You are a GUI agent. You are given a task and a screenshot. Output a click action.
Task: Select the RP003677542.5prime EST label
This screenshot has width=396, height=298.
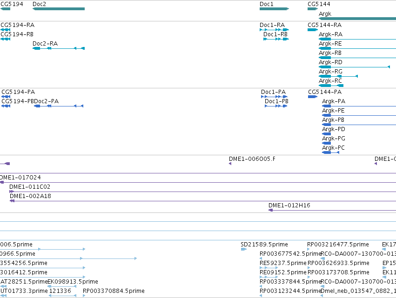point(290,254)
